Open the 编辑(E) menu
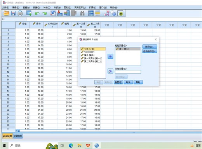 [x=16, y=7]
